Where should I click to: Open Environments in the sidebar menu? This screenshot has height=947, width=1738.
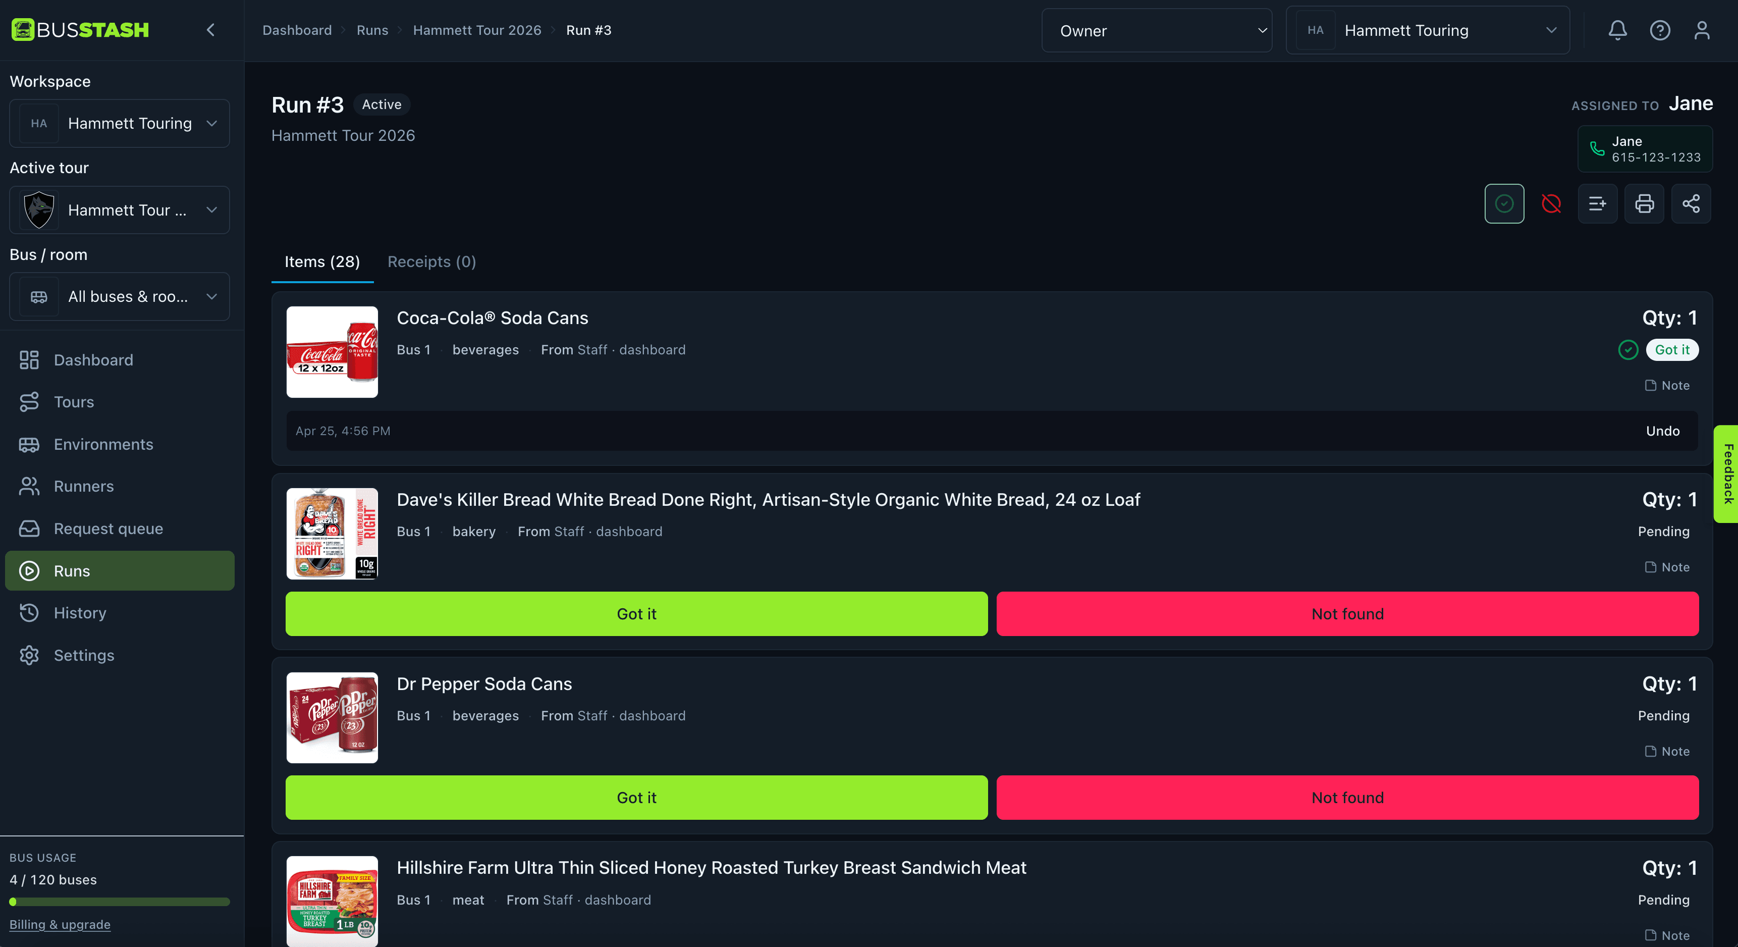(120, 444)
